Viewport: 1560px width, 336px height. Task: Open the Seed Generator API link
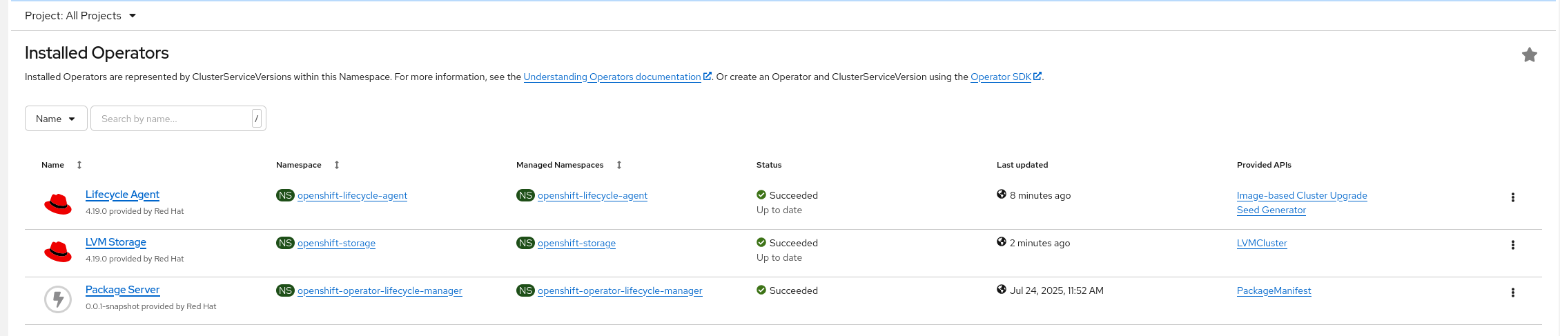1271,210
